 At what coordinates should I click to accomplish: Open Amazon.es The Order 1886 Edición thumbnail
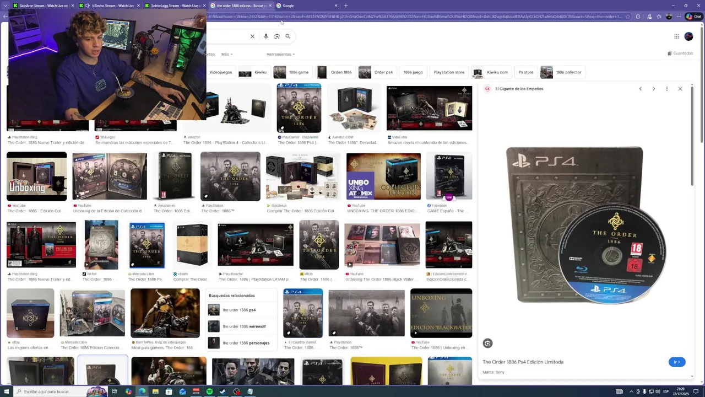tap(173, 176)
